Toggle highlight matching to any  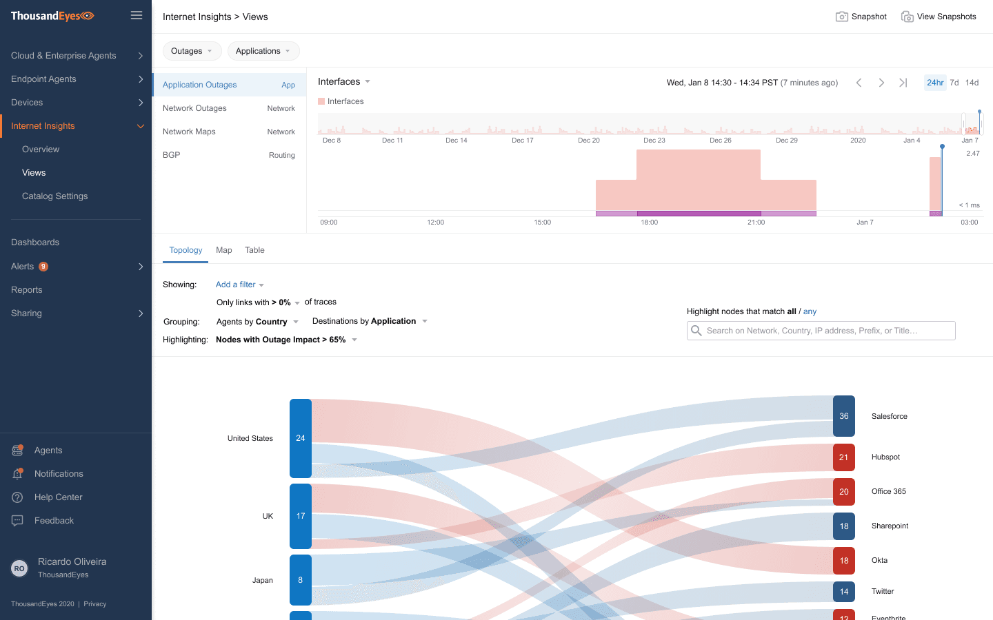tap(810, 311)
